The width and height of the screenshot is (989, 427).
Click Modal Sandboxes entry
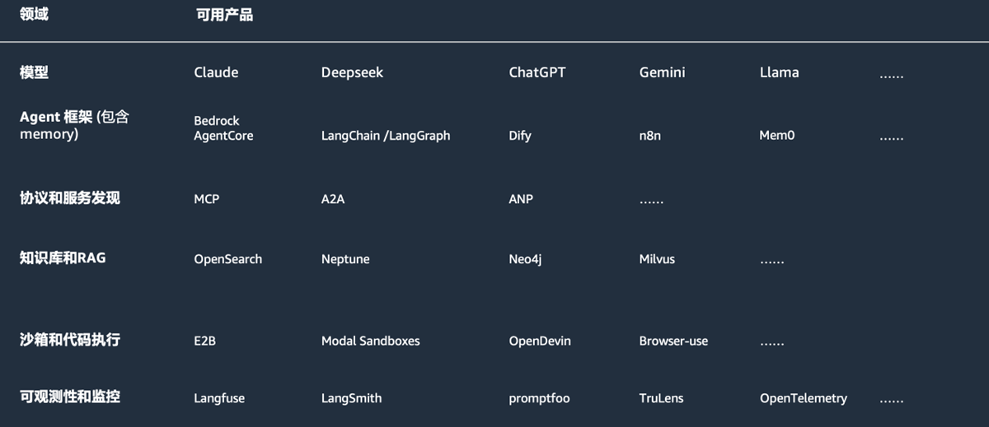370,341
